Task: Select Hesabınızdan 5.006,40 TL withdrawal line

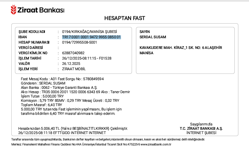Action: click(x=73, y=128)
